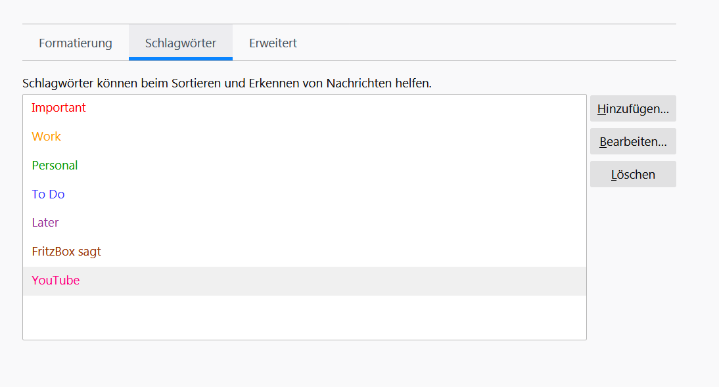Screen dimensions: 719x387
Task: Highlight the FritzBox sagt tag
Action: pos(66,252)
